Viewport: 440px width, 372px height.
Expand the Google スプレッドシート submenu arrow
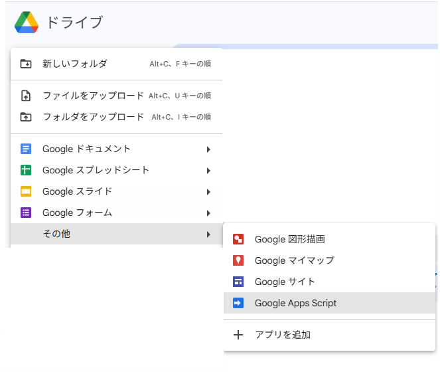[208, 171]
